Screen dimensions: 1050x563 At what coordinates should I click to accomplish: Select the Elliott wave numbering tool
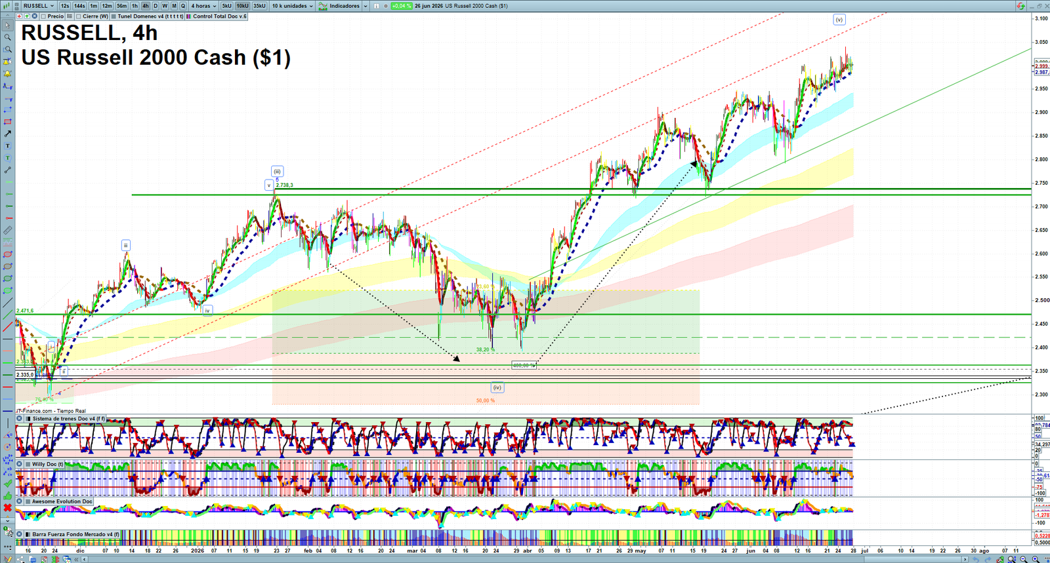click(8, 459)
